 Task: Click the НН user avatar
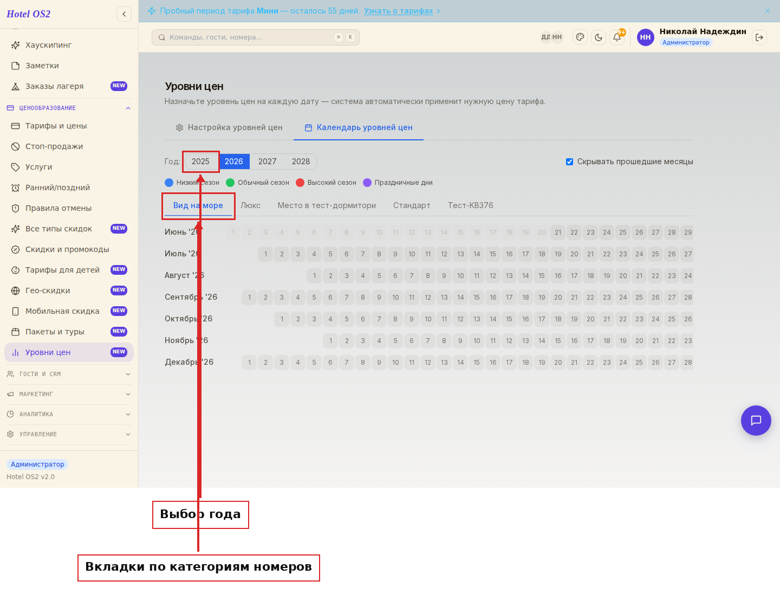coord(646,37)
